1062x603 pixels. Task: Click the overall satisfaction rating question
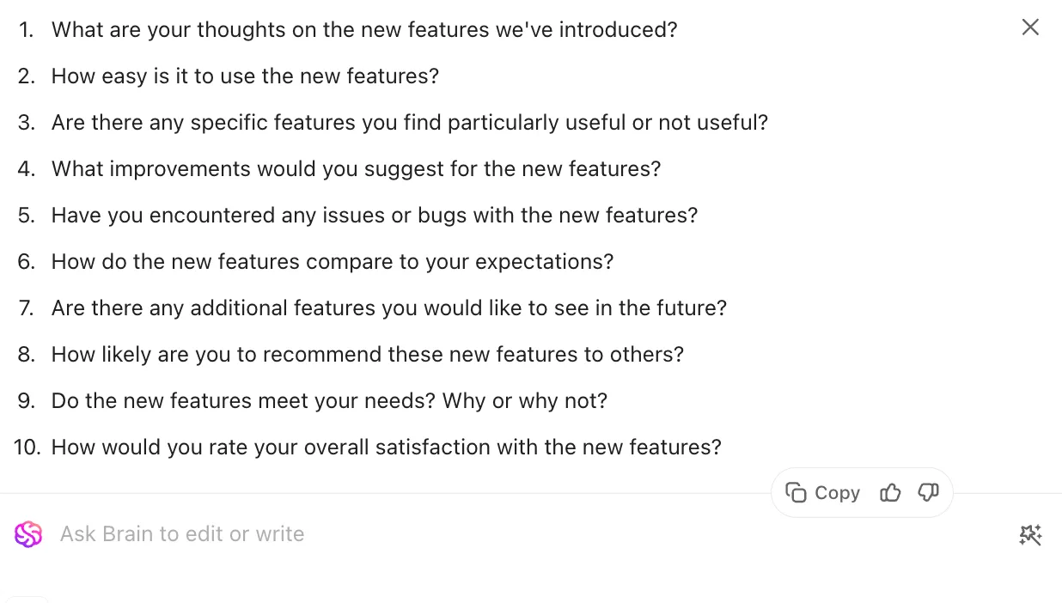coord(387,447)
